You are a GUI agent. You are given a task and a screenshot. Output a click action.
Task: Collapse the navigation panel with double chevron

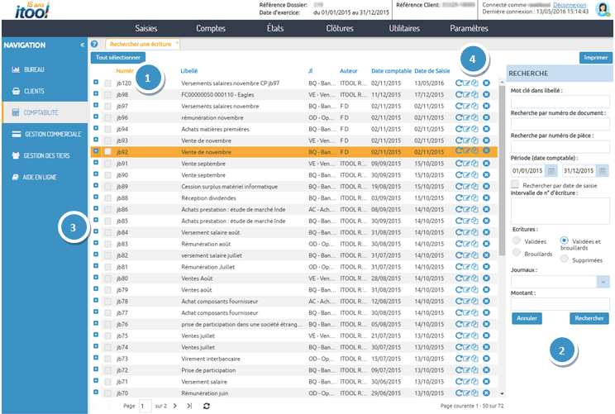click(83, 45)
